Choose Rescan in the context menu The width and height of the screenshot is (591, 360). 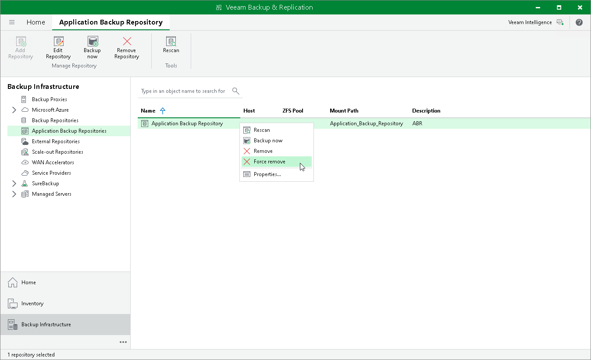[x=277, y=130]
